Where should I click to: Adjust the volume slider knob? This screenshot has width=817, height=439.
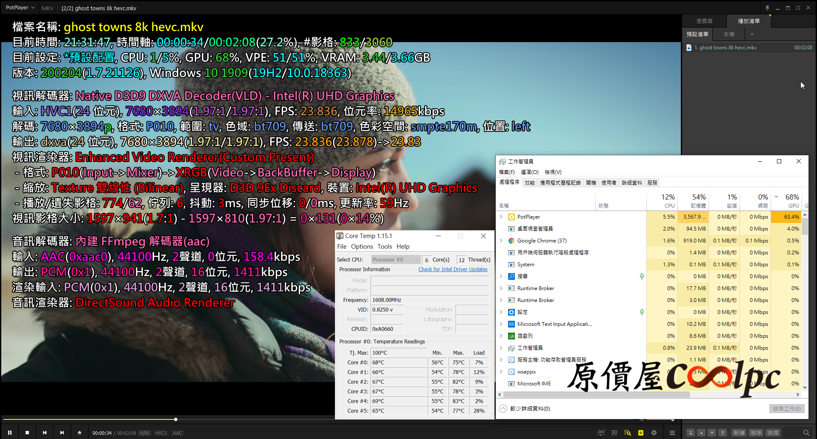(672, 419)
